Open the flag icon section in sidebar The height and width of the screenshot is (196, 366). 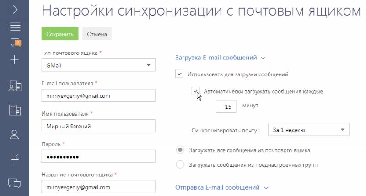tap(15, 159)
